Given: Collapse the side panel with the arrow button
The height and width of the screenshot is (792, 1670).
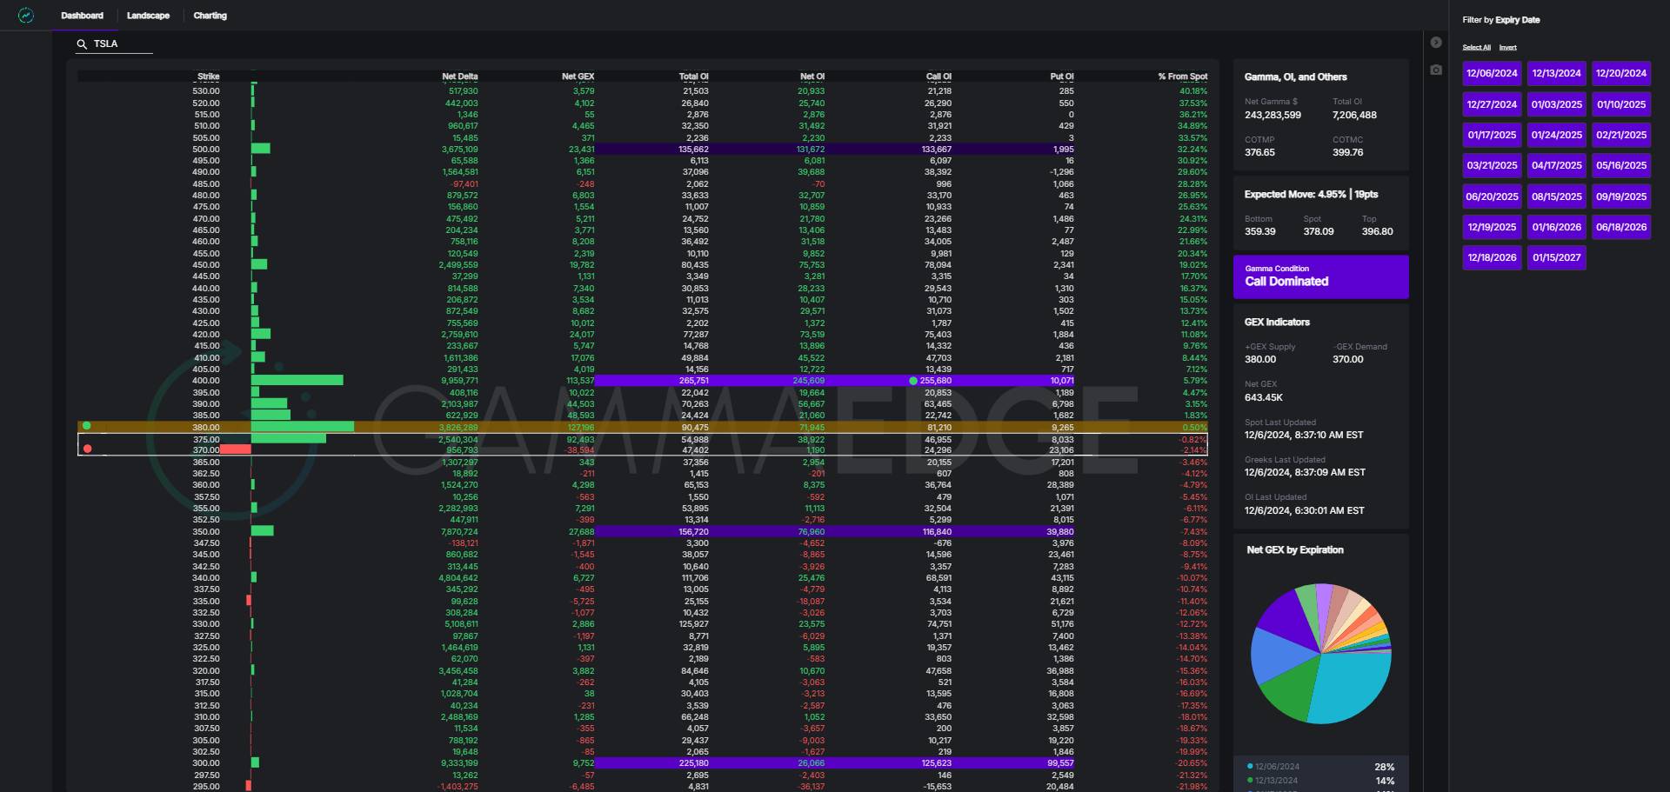Looking at the screenshot, I should [1436, 43].
